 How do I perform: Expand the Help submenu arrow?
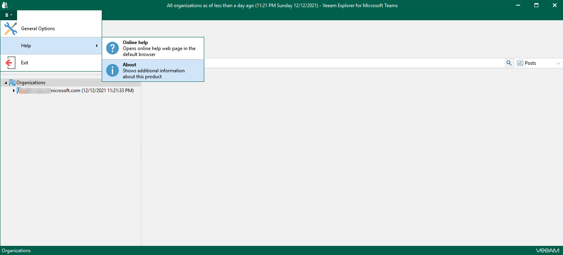point(97,46)
